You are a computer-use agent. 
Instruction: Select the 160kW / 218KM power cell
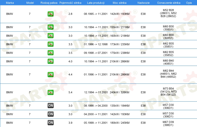pos(120,36)
